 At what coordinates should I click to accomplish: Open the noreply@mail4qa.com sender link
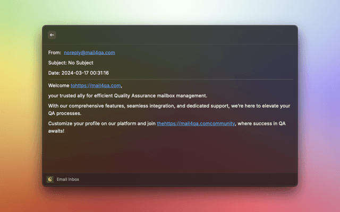tap(89, 52)
